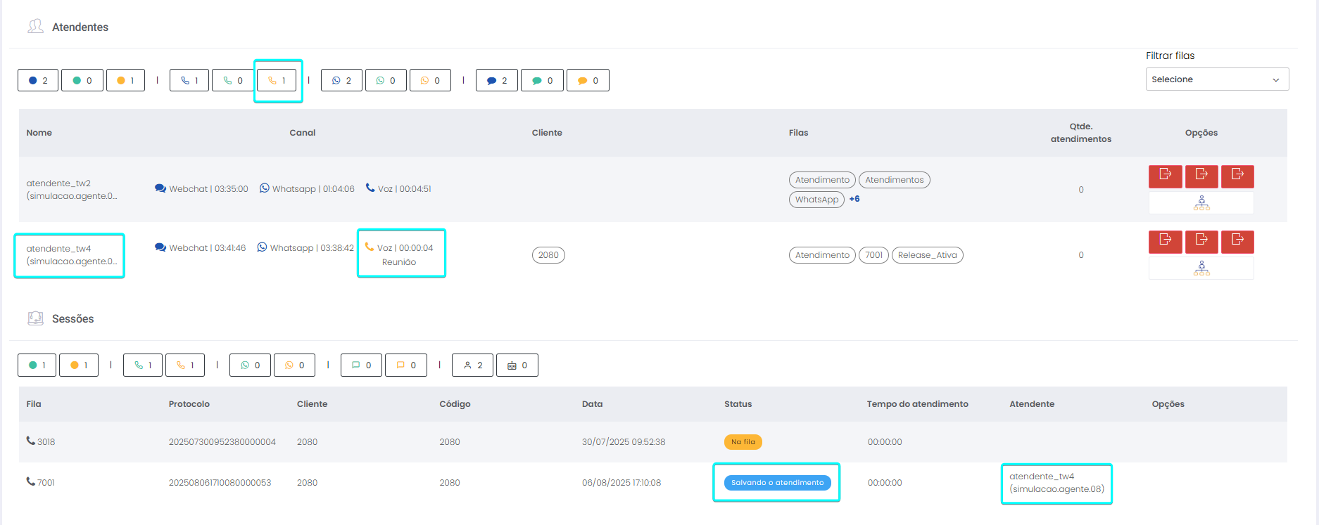The image size is (1319, 525).
Task: Click the Release_Ativa queue tag
Action: (927, 255)
